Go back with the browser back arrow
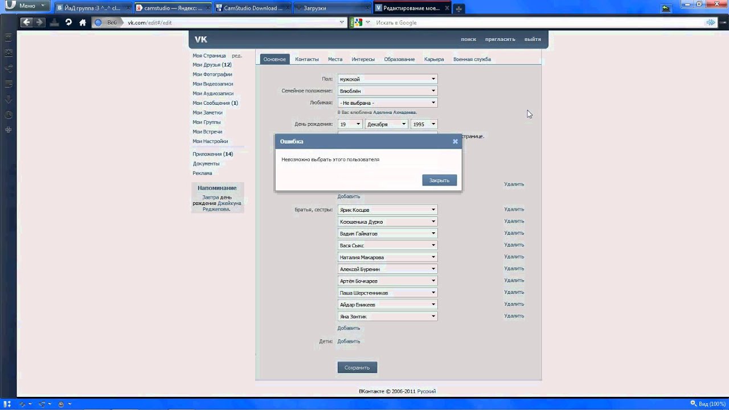This screenshot has height=410, width=729. coord(26,22)
